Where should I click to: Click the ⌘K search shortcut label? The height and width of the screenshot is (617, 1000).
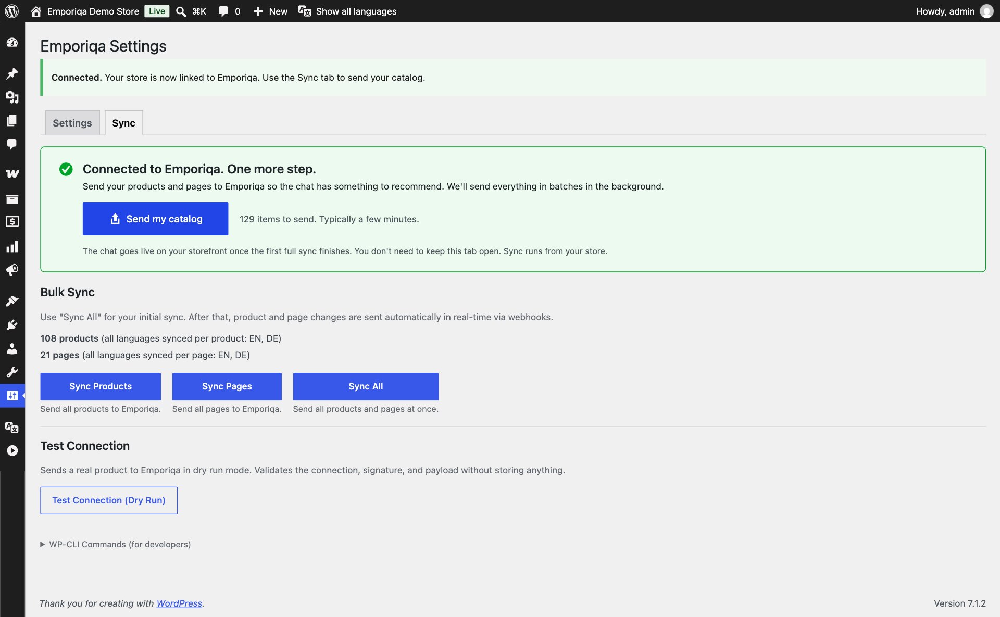[x=199, y=11]
